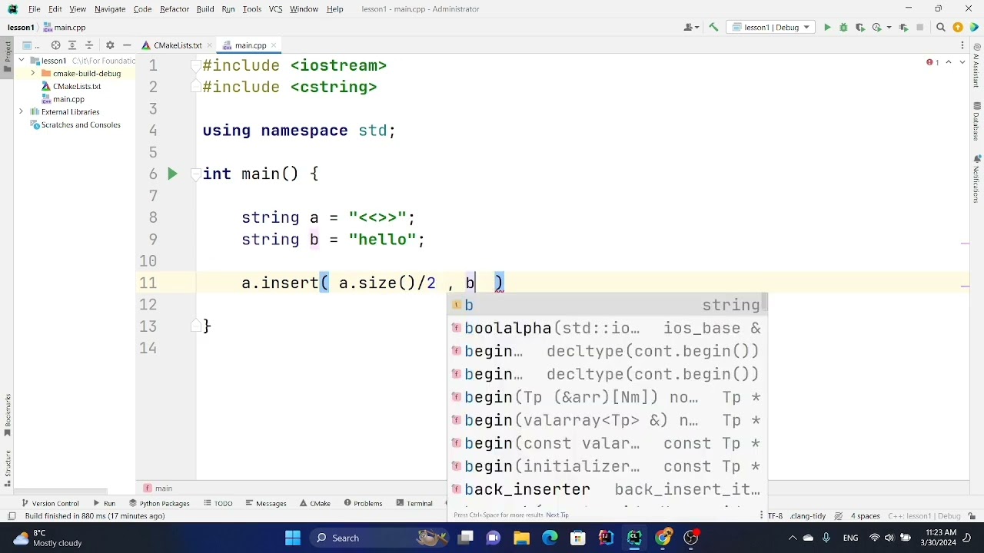Screen dimensions: 984x553
Task: Open Terminal tool window
Action: point(414,504)
